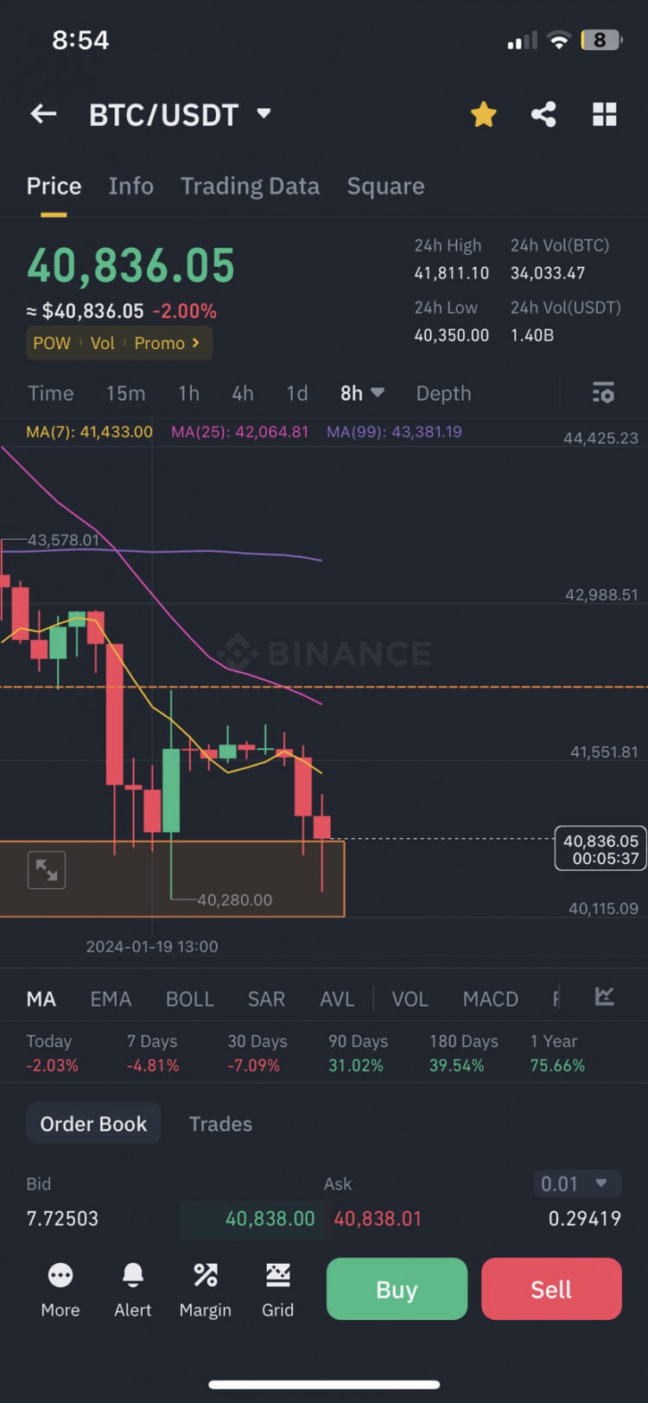Tap the ask price 40,838.01

pyautogui.click(x=378, y=1218)
